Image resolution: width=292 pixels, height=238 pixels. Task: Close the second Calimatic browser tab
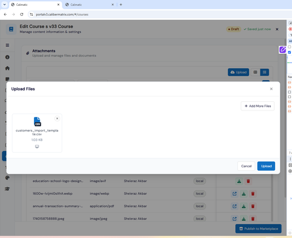click(x=113, y=5)
